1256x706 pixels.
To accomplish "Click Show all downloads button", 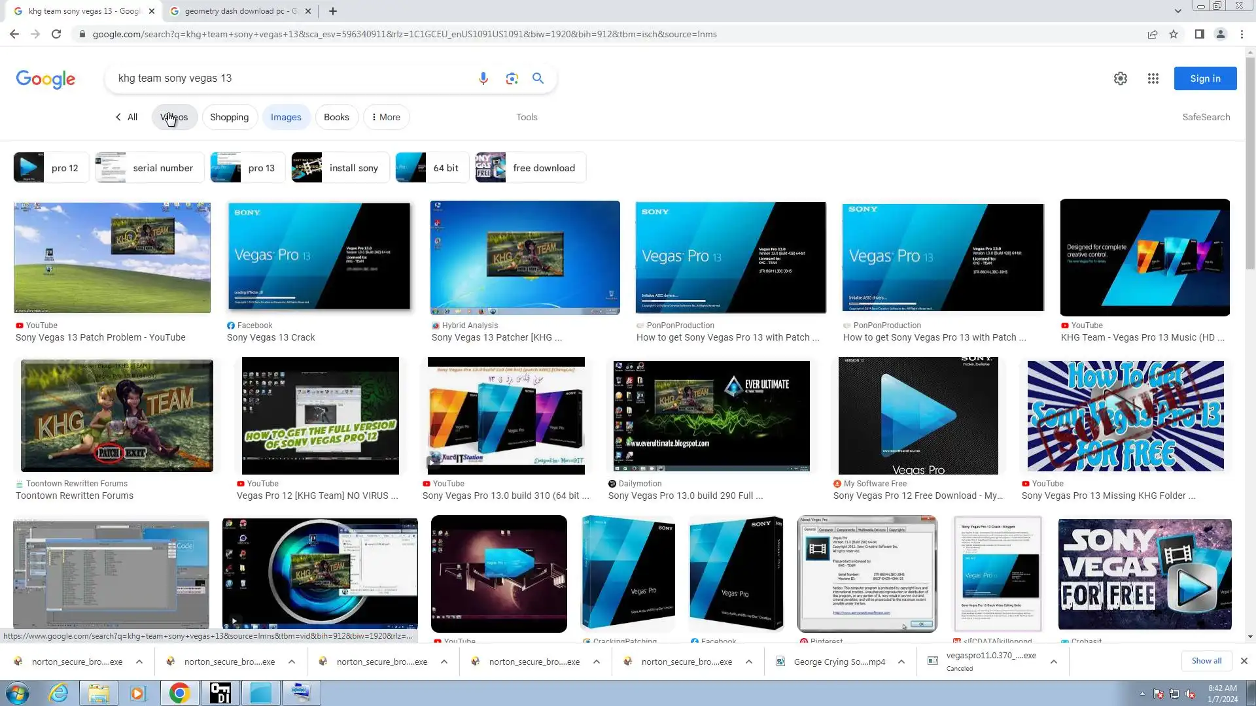I will pyautogui.click(x=1206, y=661).
